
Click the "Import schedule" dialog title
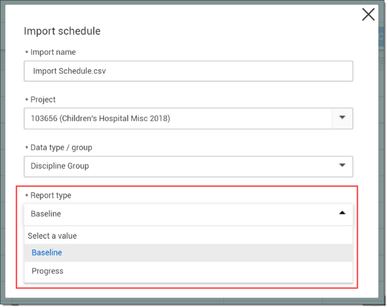(x=62, y=31)
